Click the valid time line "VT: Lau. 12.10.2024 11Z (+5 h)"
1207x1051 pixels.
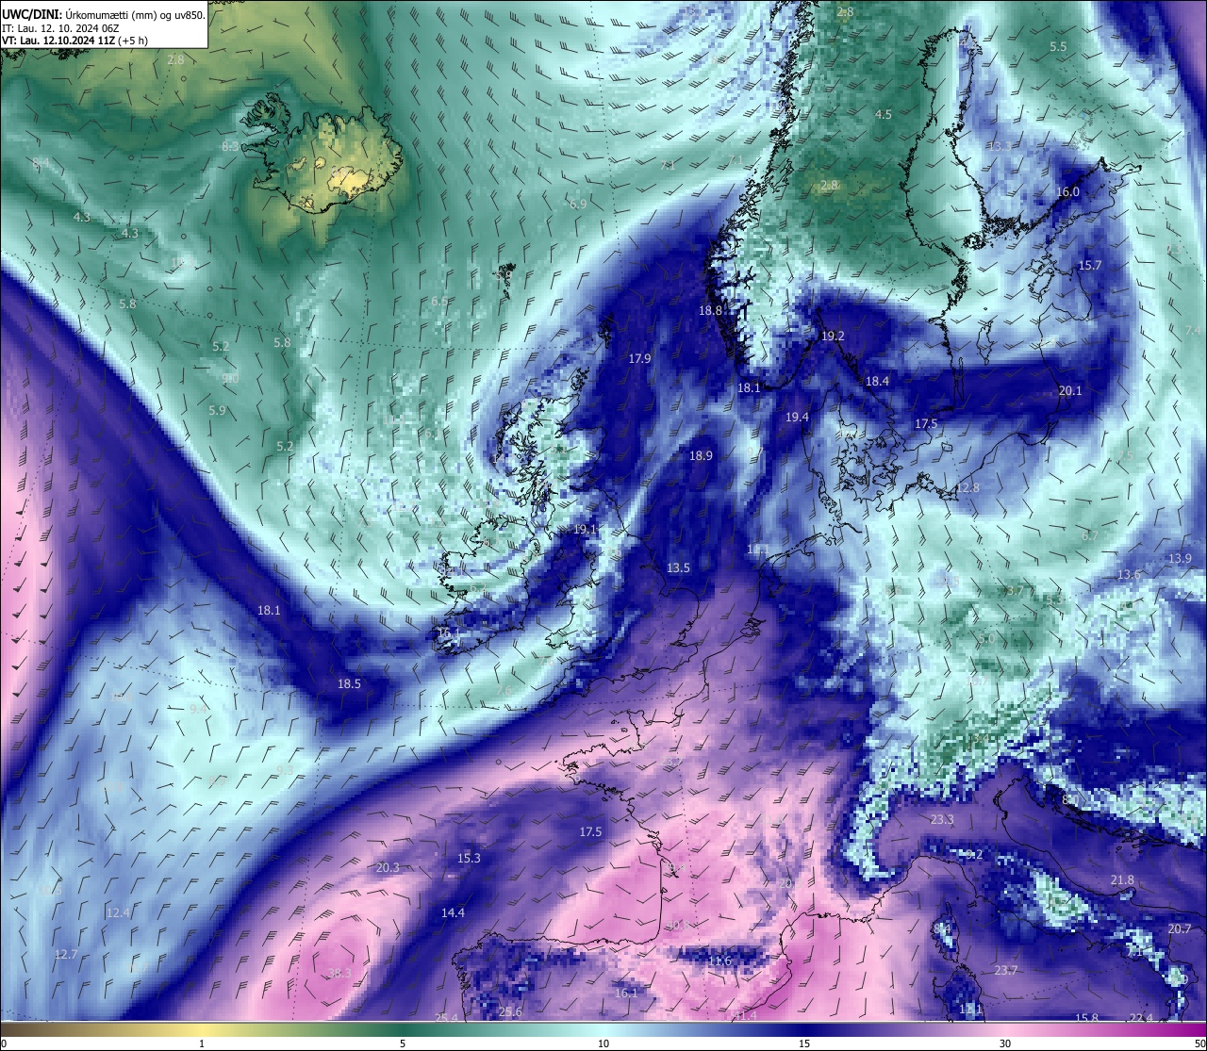click(74, 41)
